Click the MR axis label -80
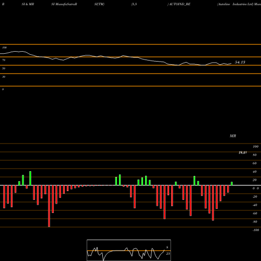This screenshot has width=261, height=261. click(x=255, y=222)
